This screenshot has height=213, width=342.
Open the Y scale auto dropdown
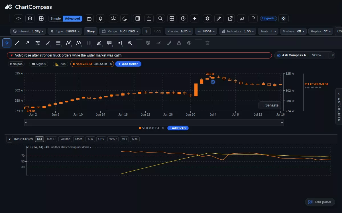[x=179, y=31]
